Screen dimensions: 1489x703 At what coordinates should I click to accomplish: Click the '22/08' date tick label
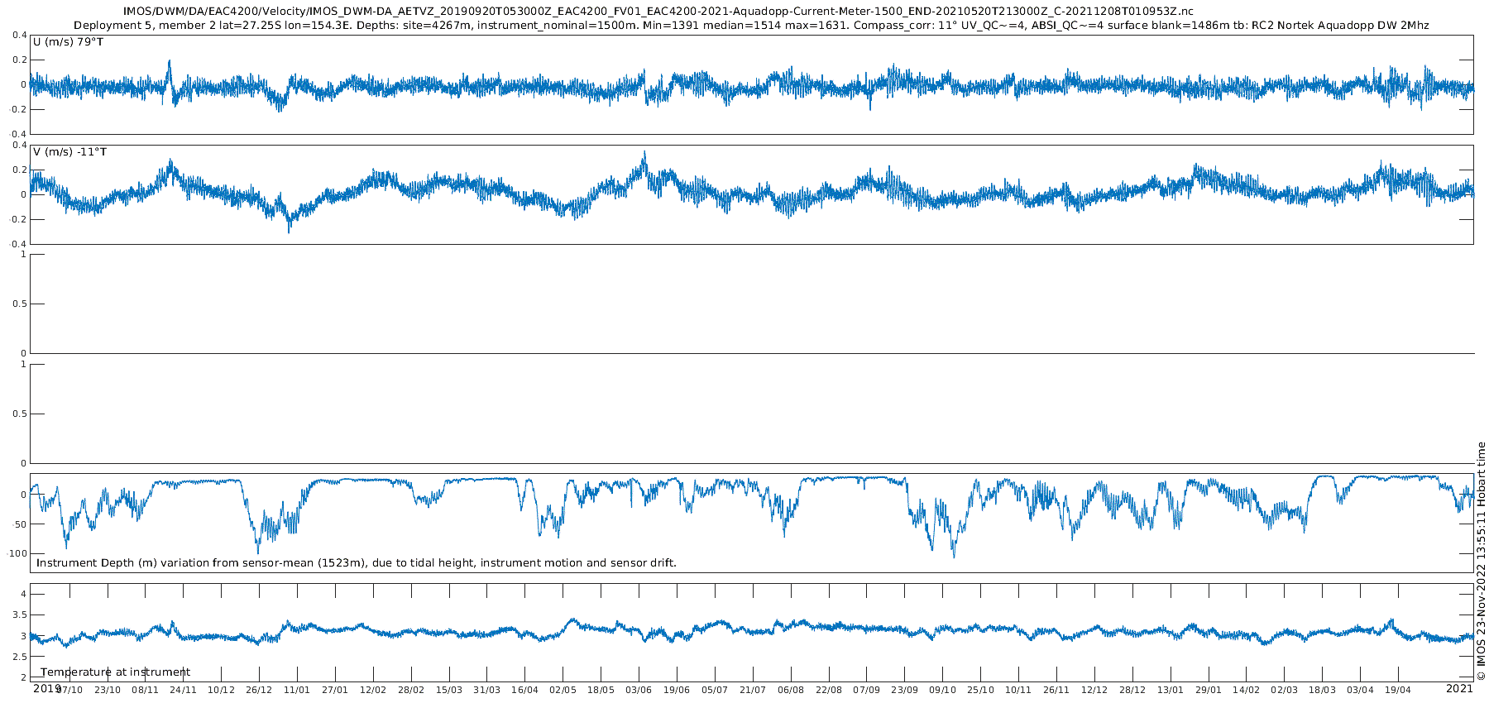829,690
